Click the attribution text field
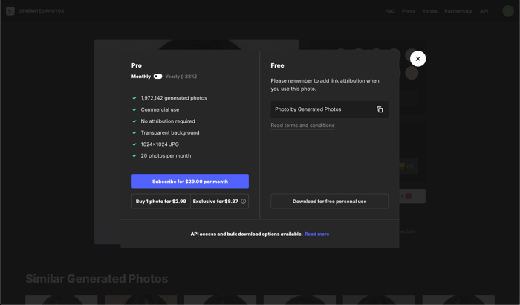This screenshot has height=305, width=520. 329,109
